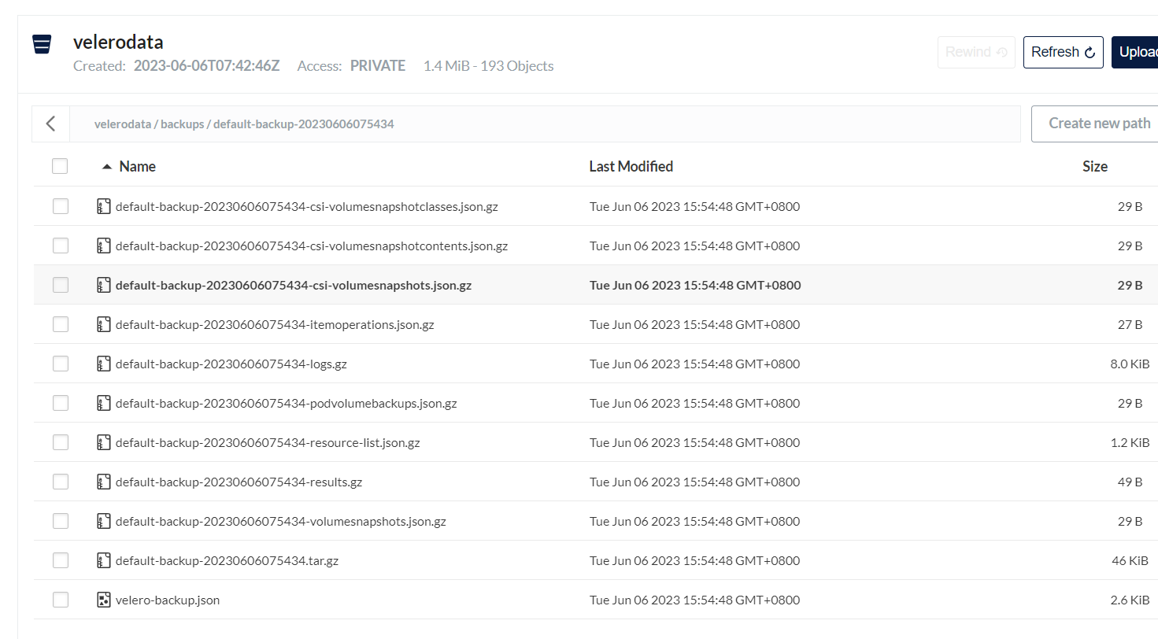This screenshot has width=1158, height=639.
Task: Click the 27 B size of itemoperations
Action: click(x=1130, y=325)
